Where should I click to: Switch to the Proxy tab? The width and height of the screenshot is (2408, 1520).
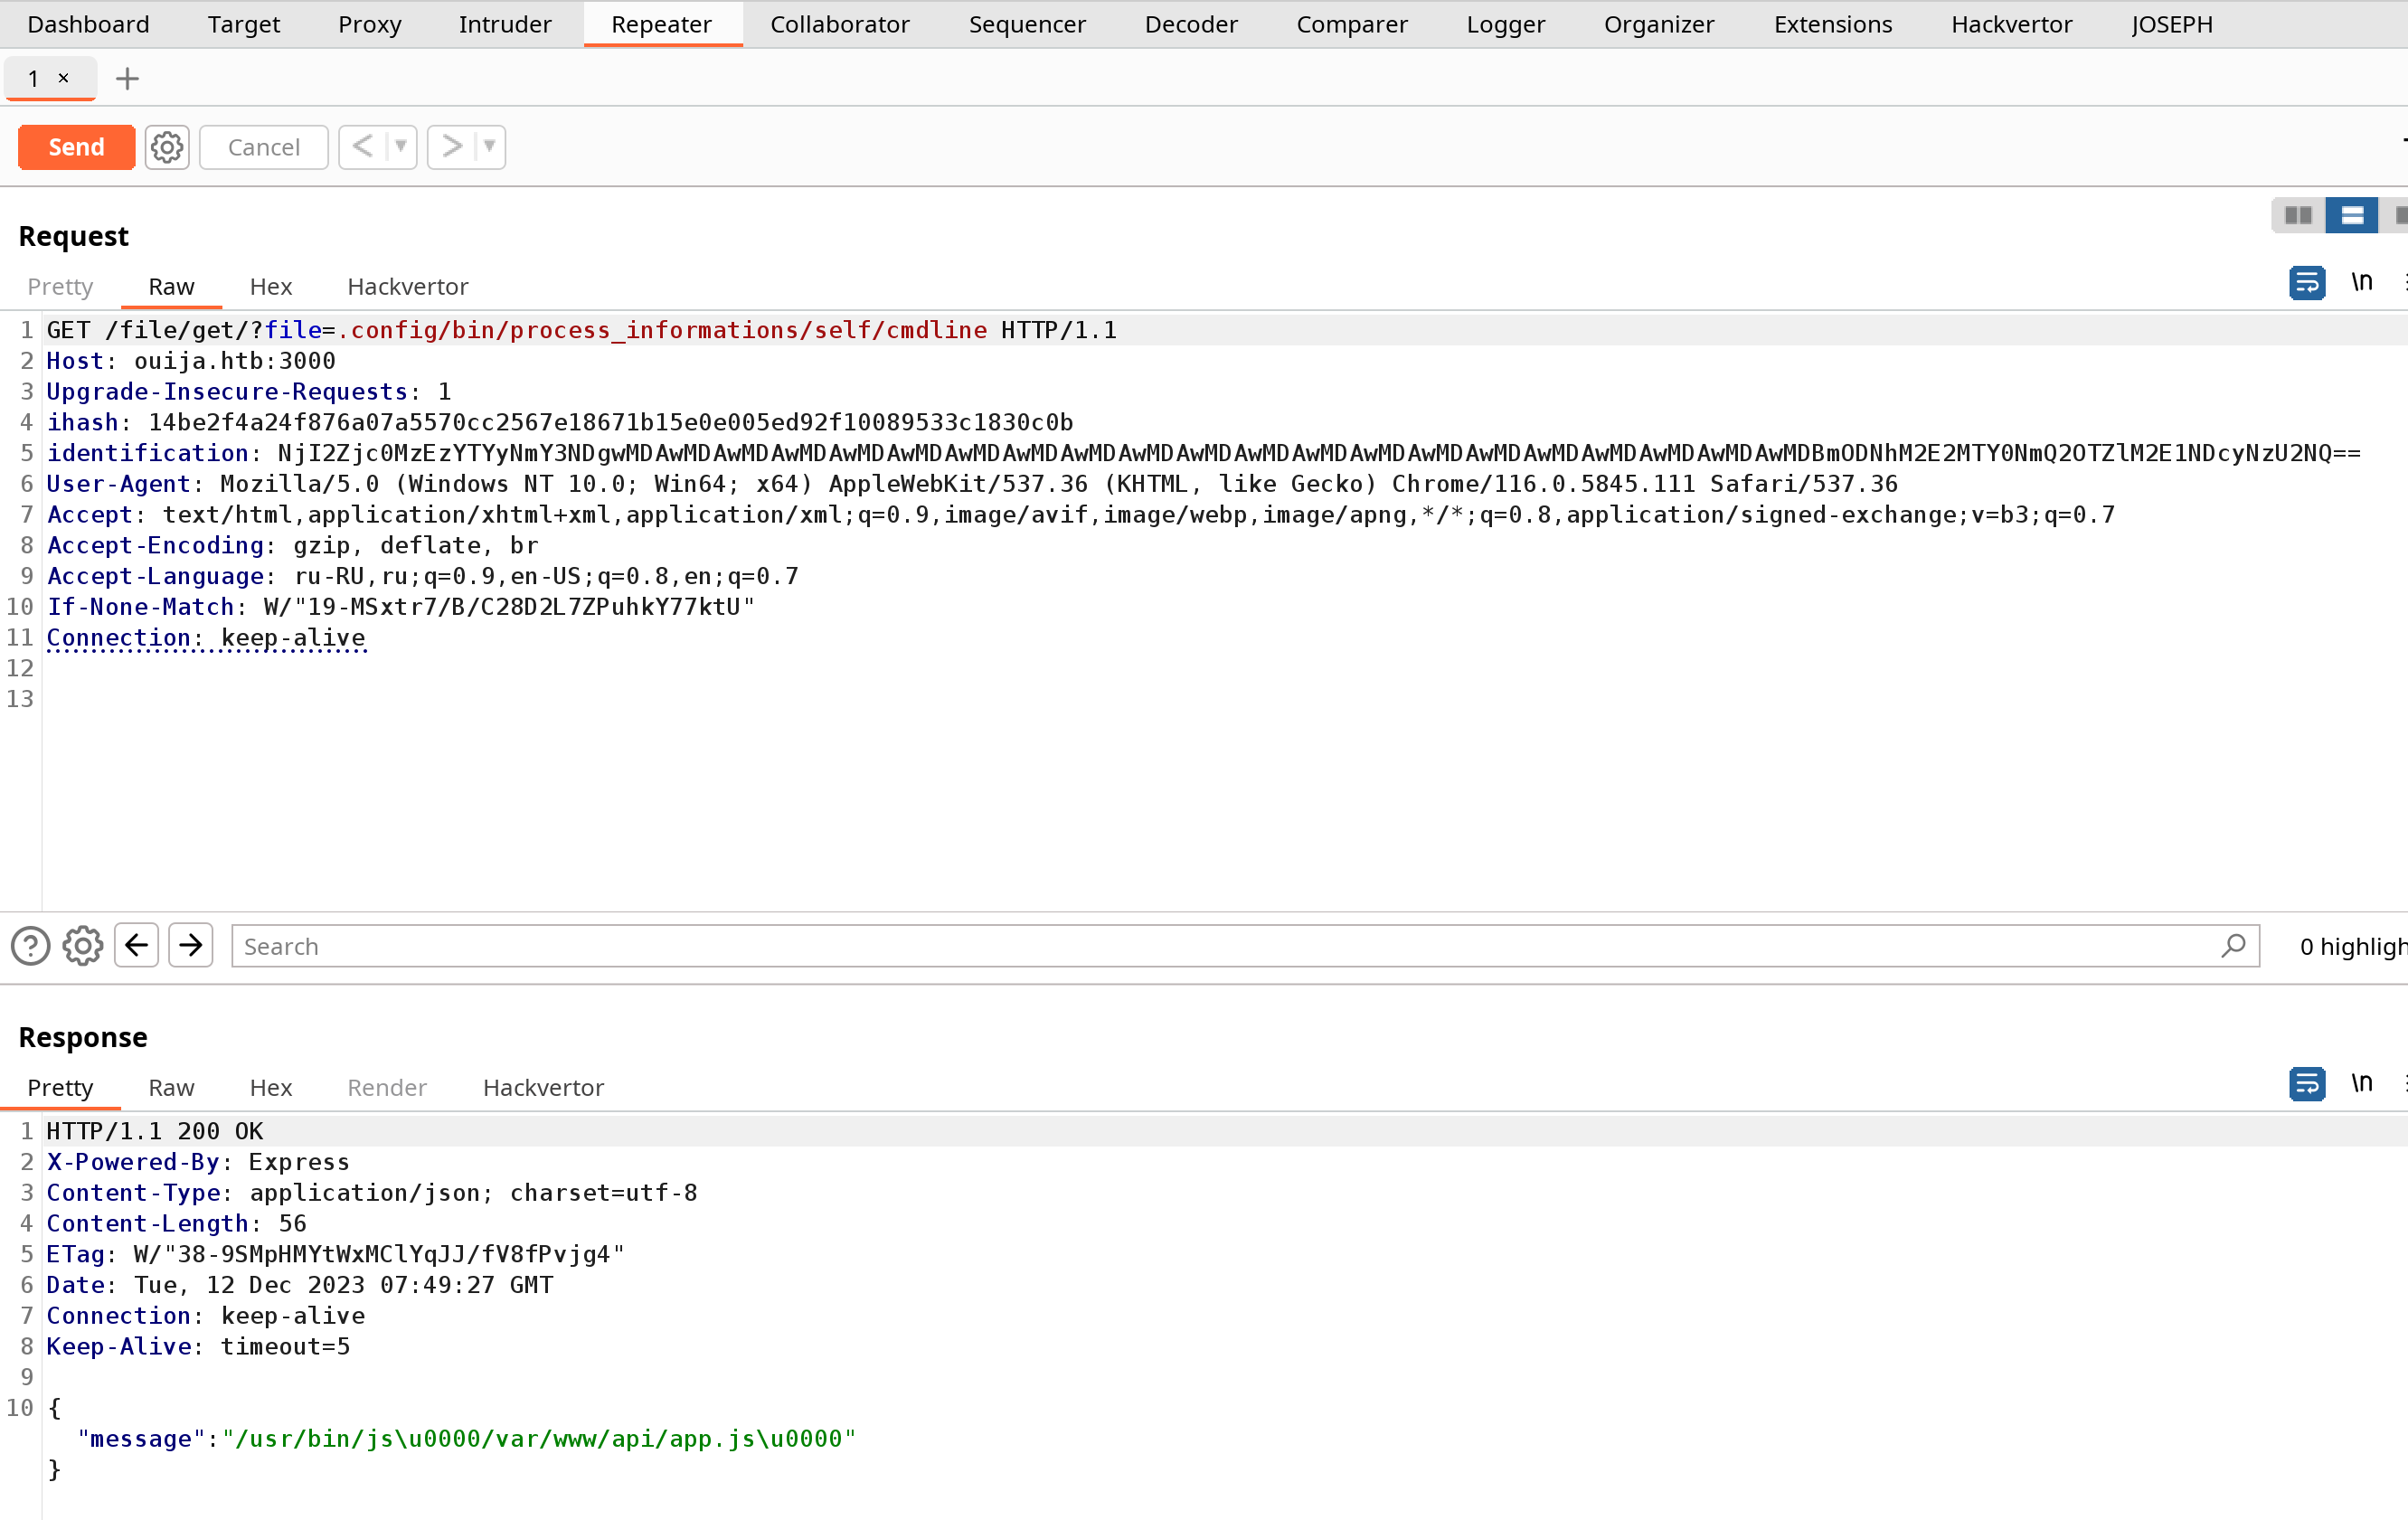pyautogui.click(x=369, y=24)
